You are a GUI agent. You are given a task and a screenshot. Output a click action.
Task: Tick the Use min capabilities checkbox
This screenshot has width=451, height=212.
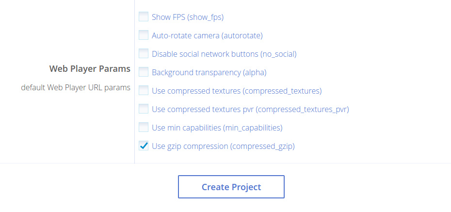(x=144, y=128)
